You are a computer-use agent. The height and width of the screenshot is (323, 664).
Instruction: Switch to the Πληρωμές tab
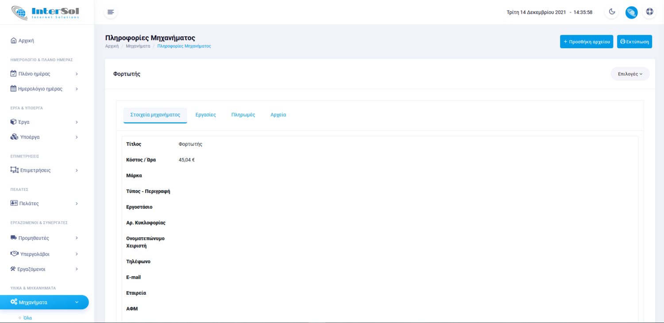(243, 115)
